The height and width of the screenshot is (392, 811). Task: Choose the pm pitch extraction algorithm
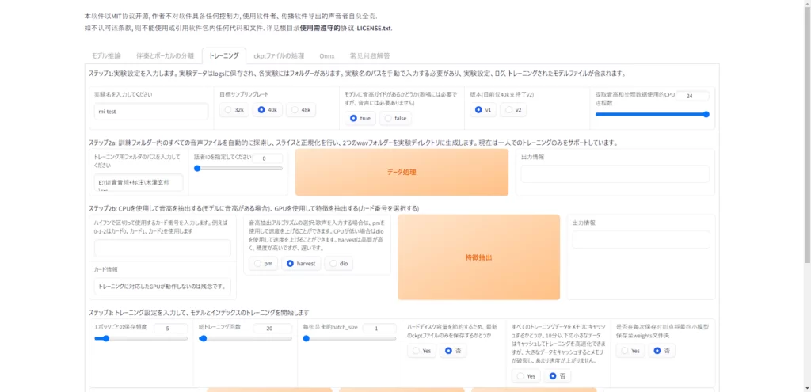[263, 263]
